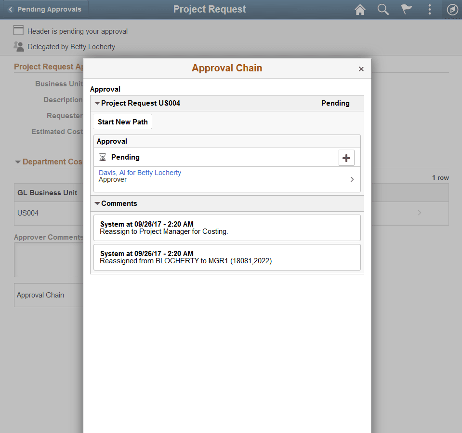Collapse the Comments section
462x433 pixels.
[x=97, y=203]
